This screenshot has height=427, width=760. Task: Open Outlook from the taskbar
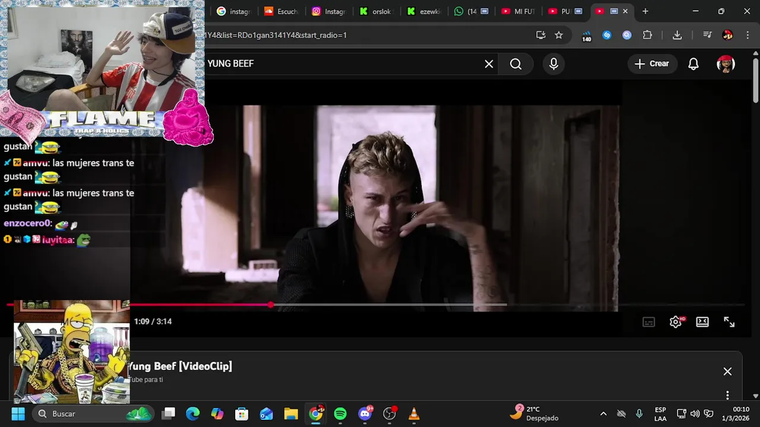coord(267,414)
